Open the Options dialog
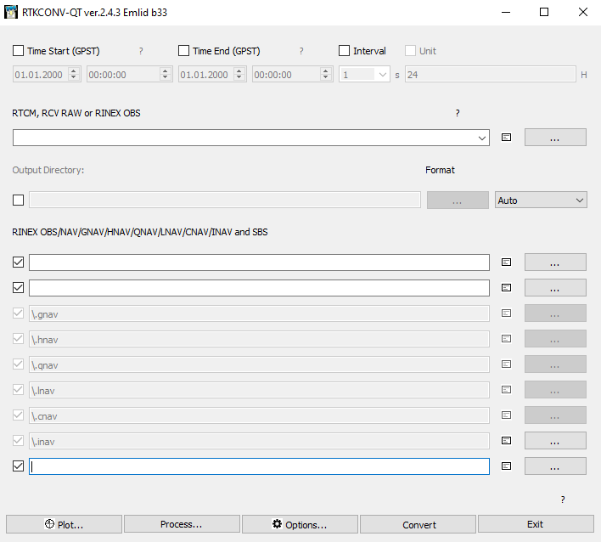This screenshot has width=601, height=542. [x=300, y=524]
